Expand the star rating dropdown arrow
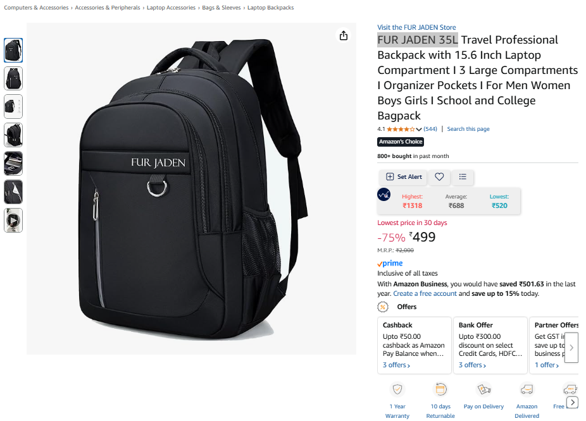586x421 pixels. click(419, 129)
